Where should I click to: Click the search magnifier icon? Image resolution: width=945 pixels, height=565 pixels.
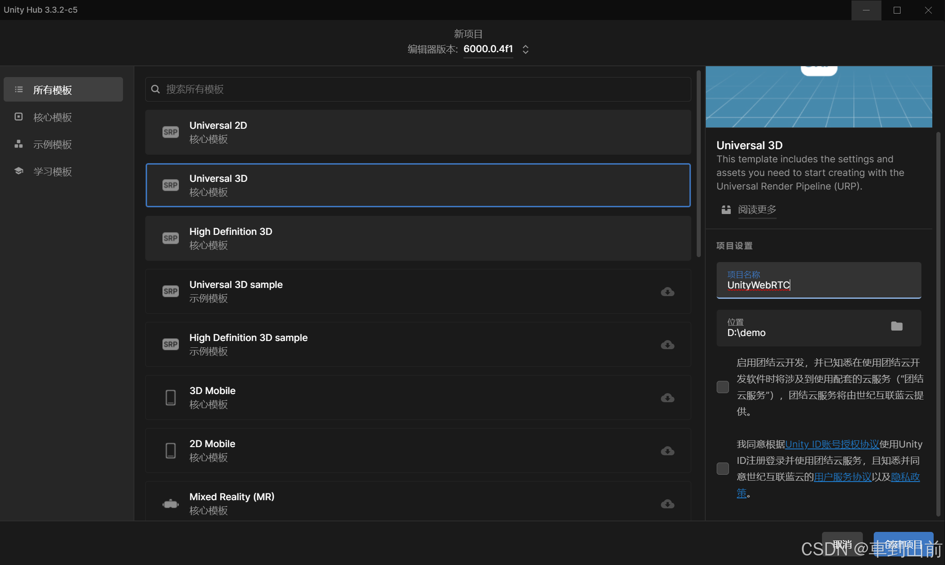pyautogui.click(x=156, y=89)
